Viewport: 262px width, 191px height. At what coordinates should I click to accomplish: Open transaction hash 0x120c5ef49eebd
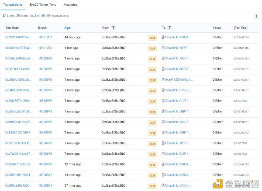click(19, 58)
